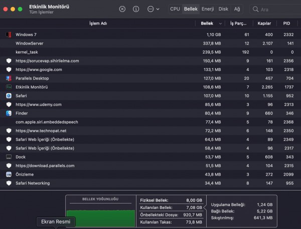Click the www.technopat.net shield icon
Image resolution: width=301 pixels, height=229 pixels.
(x=9, y=130)
